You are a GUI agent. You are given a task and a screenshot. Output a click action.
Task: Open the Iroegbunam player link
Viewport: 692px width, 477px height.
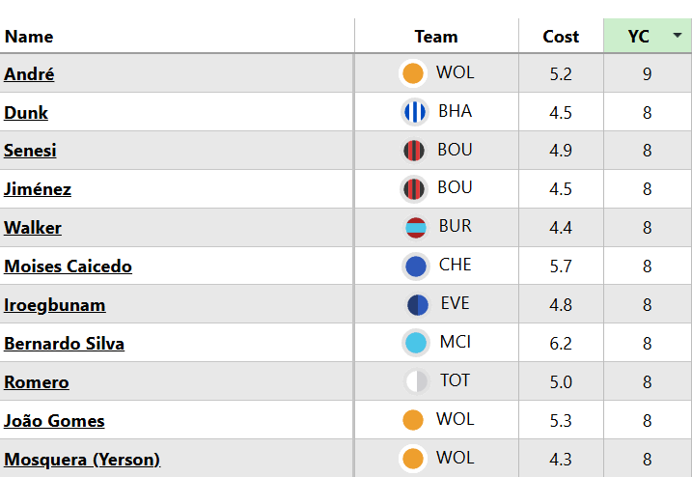pyautogui.click(x=55, y=305)
